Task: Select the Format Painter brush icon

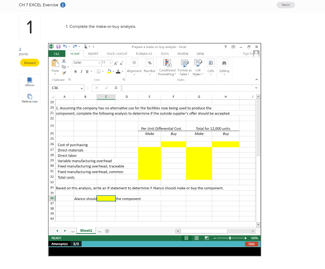Action: [x=64, y=73]
